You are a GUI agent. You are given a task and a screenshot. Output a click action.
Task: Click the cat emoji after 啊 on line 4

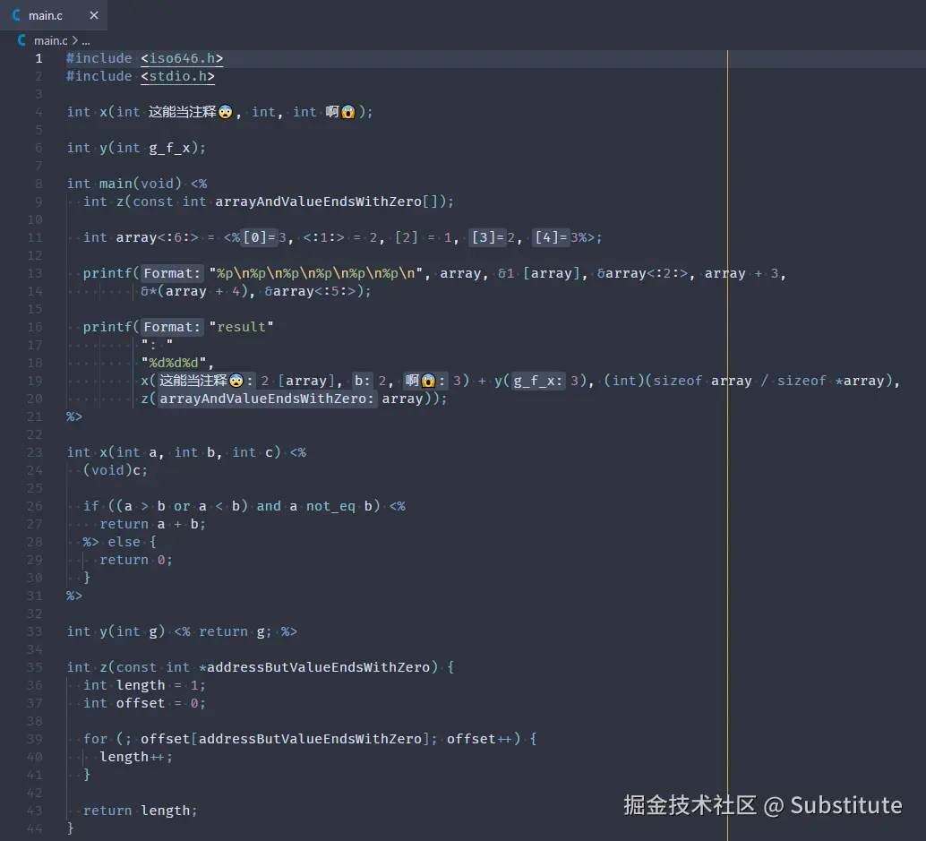click(x=348, y=111)
